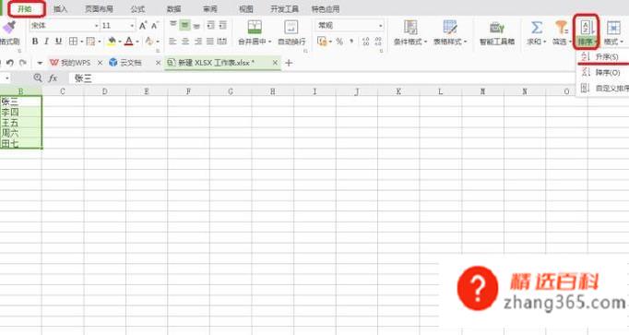Click the Sum (求和) sigma icon
Image resolution: width=629 pixels, height=335 pixels.
pos(537,28)
